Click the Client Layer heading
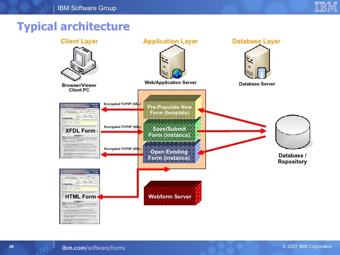Screen dimensions: 340x255 pos(79,41)
